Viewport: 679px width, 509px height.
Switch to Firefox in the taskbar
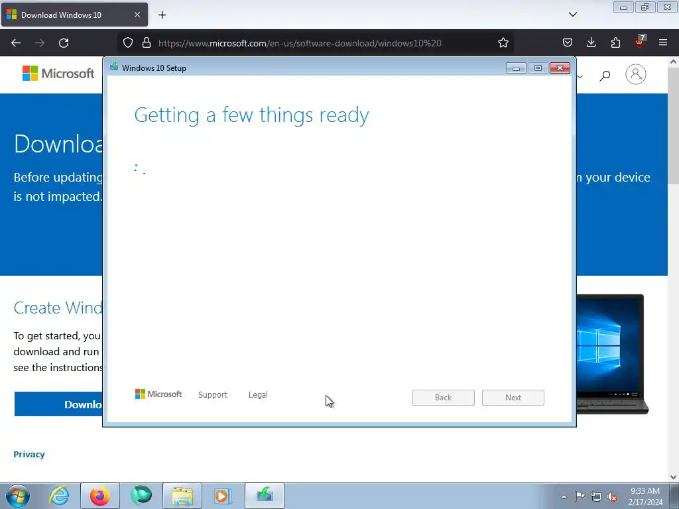[100, 496]
